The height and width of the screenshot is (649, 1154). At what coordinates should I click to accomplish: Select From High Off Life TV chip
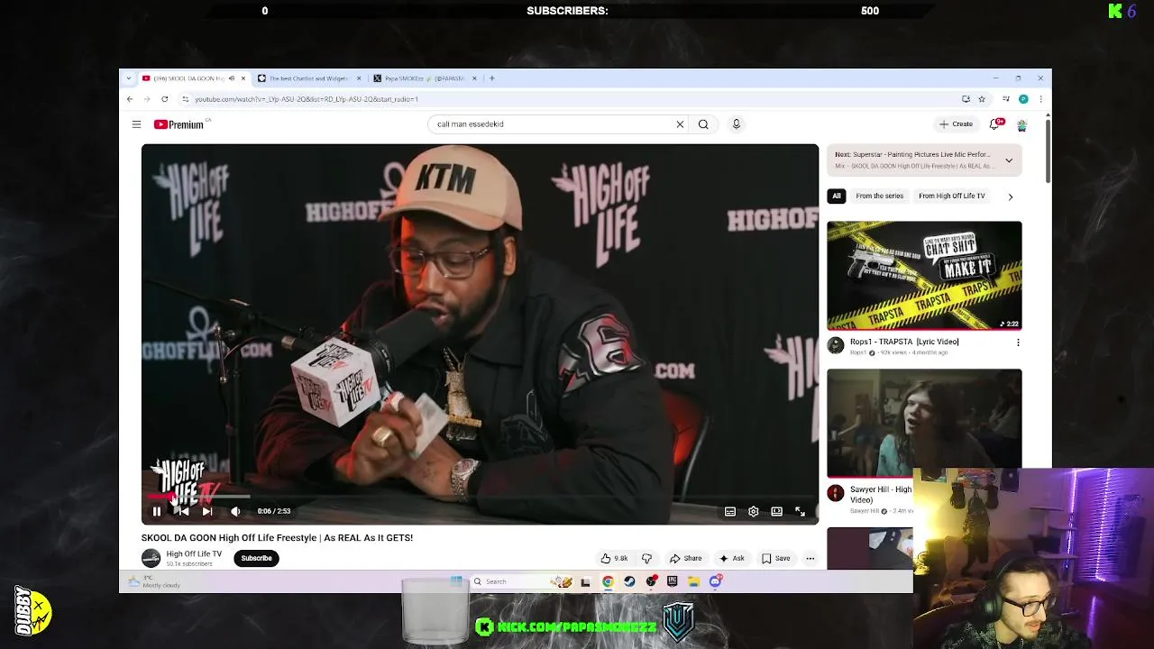(x=952, y=196)
